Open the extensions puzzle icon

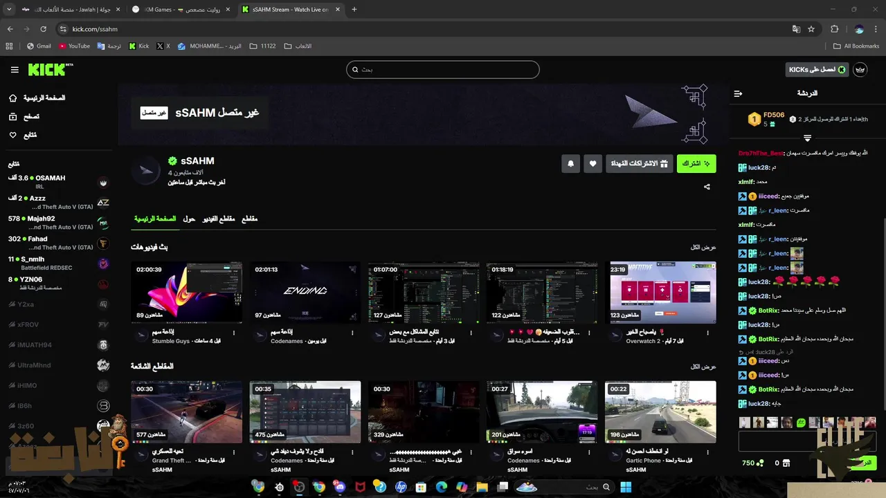tap(835, 29)
